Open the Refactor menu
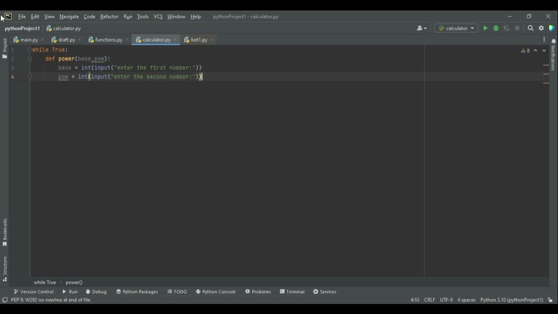Screen dimensions: 558x314 109,17
